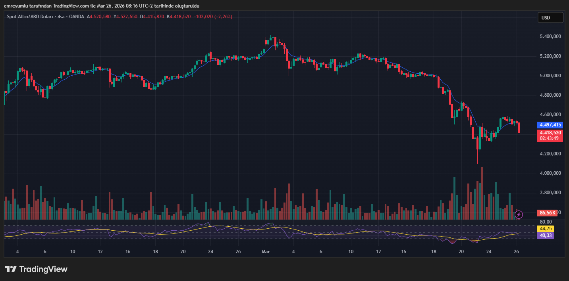The image size is (569, 281).
Task: Click the Spot Altın/ABD Doları symbol title
Action: pyautogui.click(x=30, y=17)
